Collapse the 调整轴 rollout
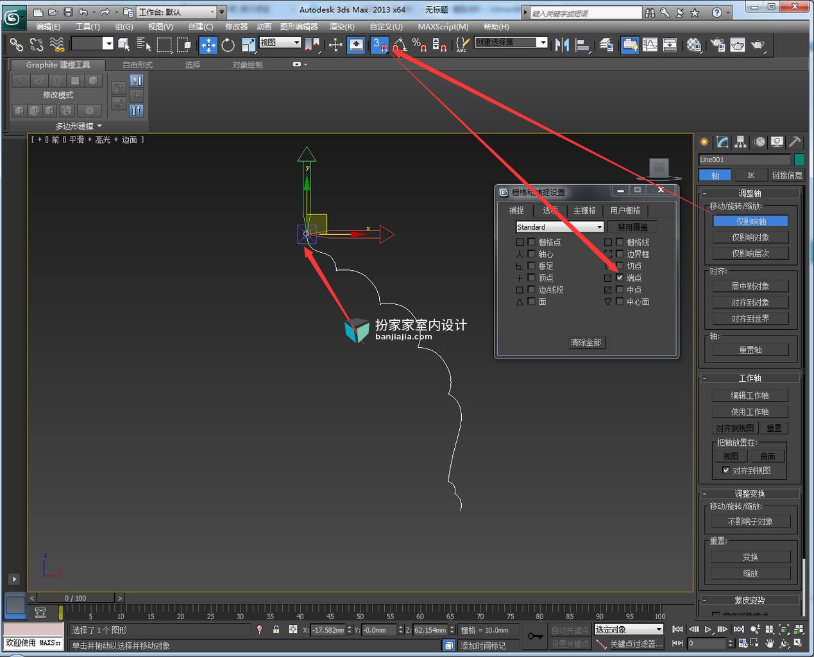 pyautogui.click(x=749, y=193)
